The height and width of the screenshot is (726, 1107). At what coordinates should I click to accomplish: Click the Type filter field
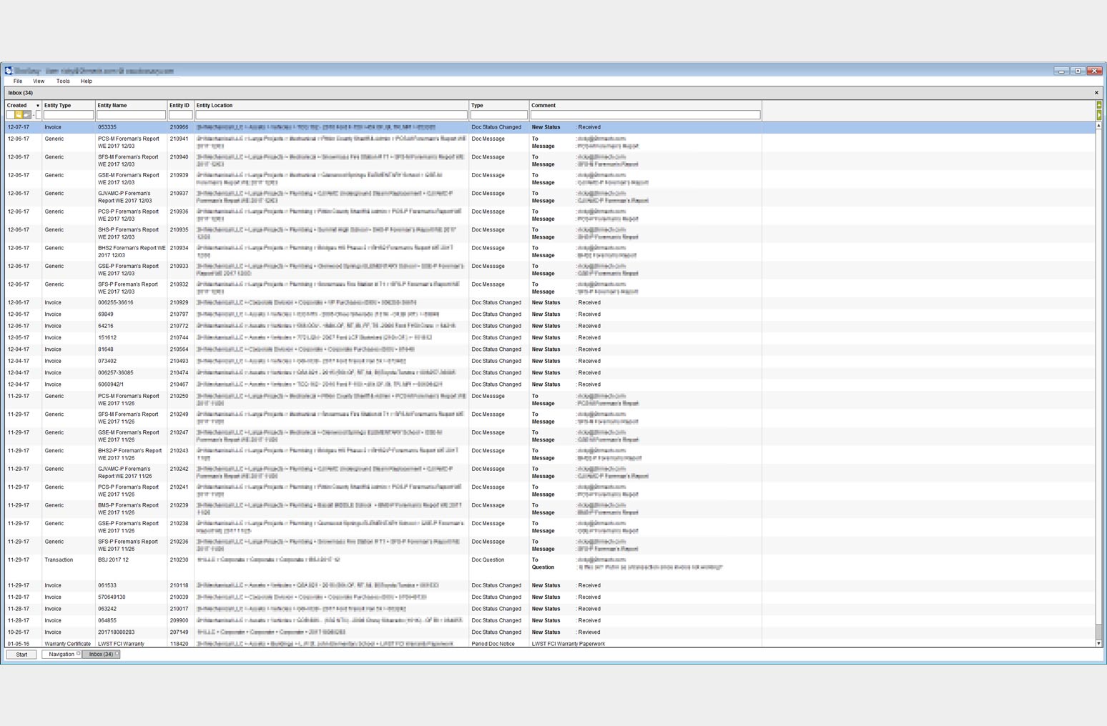pyautogui.click(x=498, y=115)
